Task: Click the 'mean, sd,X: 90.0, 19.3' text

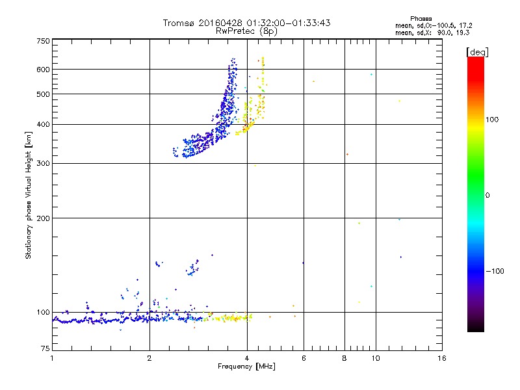Action: tap(432, 32)
